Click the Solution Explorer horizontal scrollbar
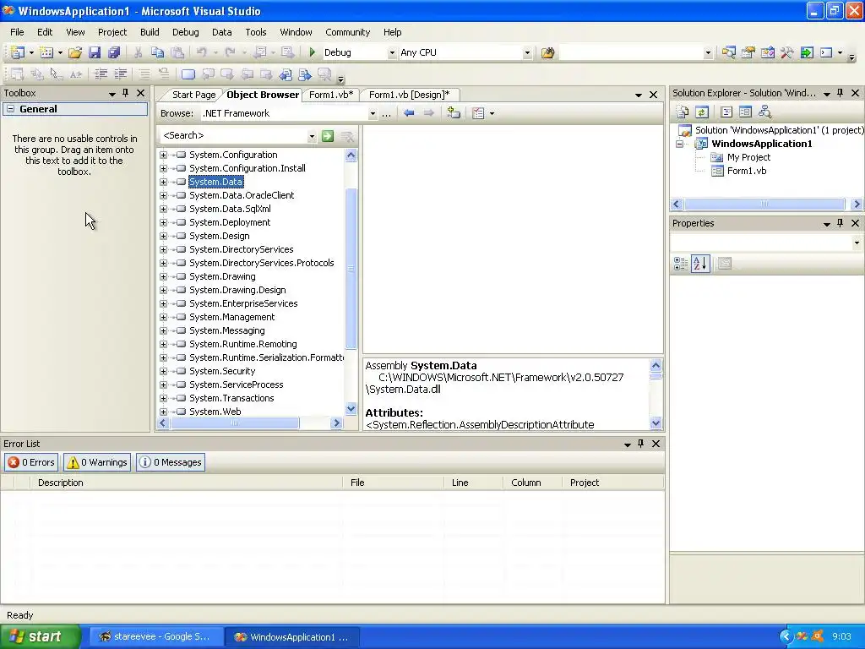The width and height of the screenshot is (865, 649). (x=764, y=205)
